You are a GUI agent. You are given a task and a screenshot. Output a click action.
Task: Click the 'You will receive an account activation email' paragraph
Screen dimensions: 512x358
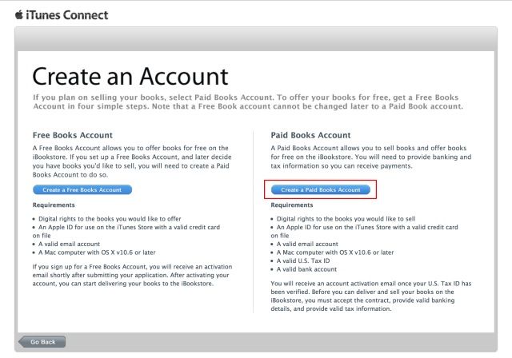[x=371, y=296]
